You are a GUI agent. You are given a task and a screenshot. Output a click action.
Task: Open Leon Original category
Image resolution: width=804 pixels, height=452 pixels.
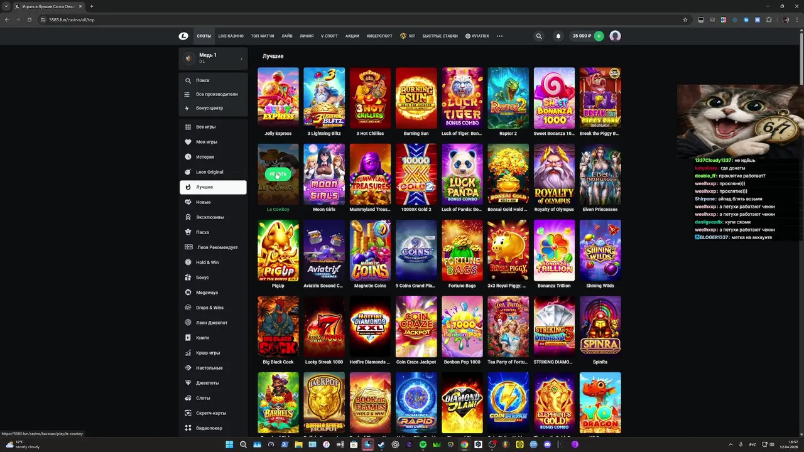coord(213,172)
